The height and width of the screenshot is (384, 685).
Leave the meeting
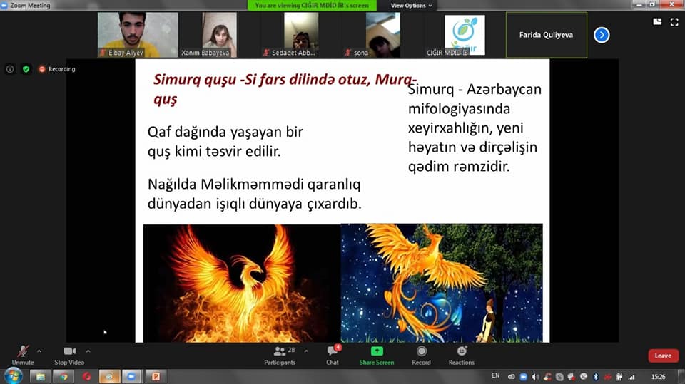[663, 356]
